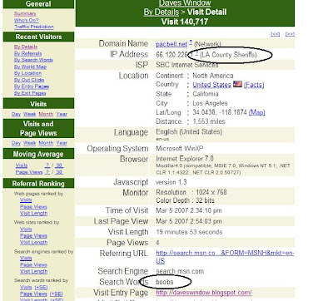The image size is (333, 301).
Task: Open the country Facts link
Action: 254,85
